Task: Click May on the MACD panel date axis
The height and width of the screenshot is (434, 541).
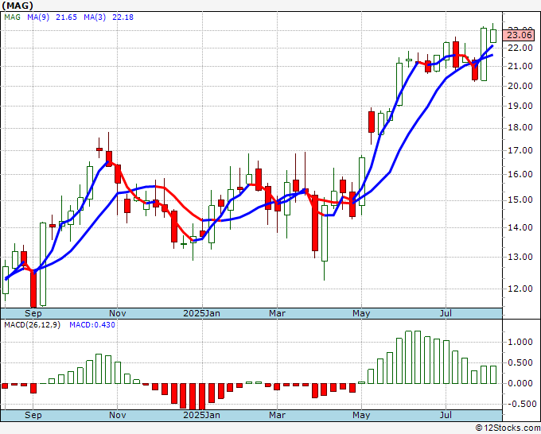Action: click(361, 415)
